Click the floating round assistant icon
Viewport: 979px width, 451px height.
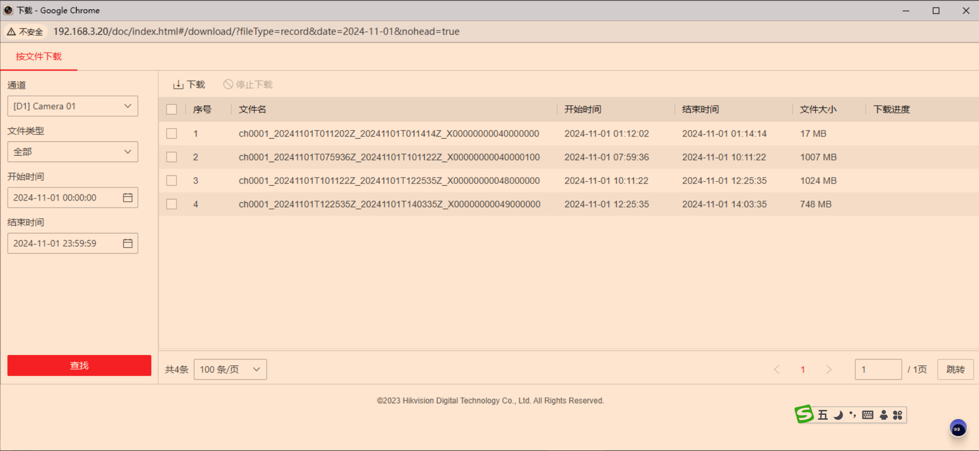click(958, 429)
